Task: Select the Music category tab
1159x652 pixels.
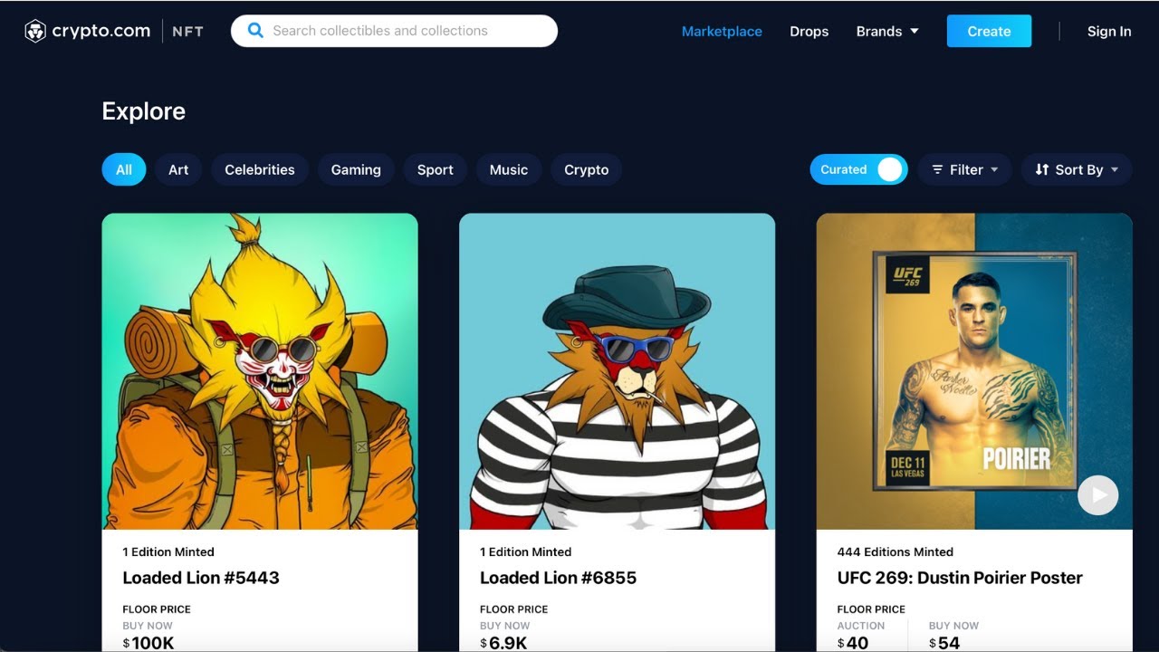Action: 509,169
